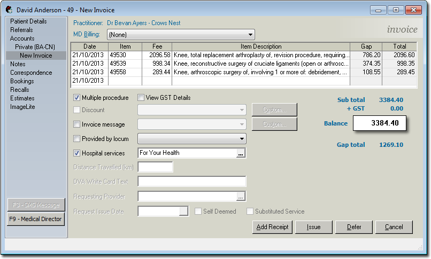The height and width of the screenshot is (259, 431).
Task: Go to Correspondence section
Action: (32, 73)
